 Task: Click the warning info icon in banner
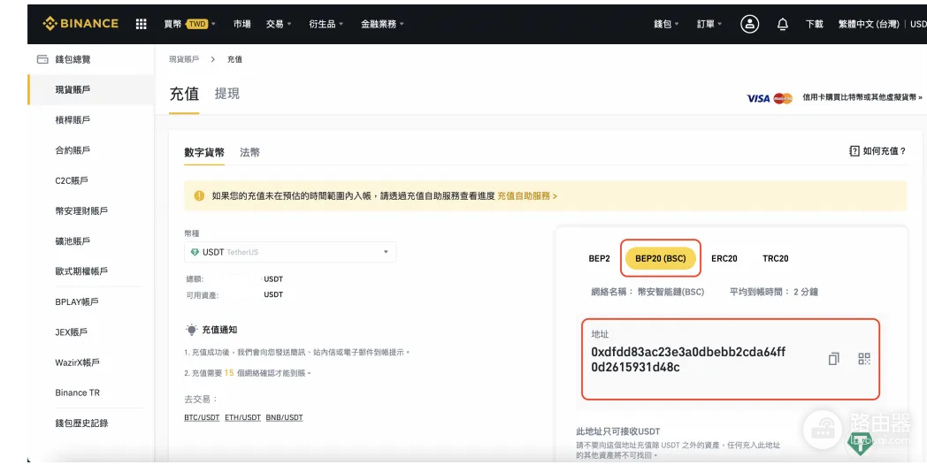(199, 195)
